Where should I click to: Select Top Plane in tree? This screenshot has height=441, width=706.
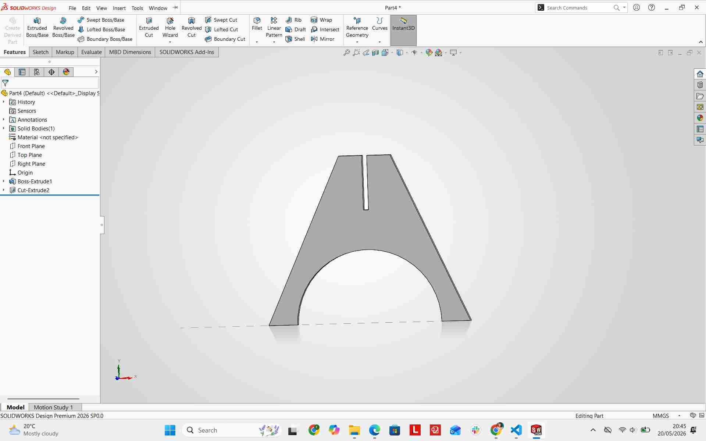click(25, 155)
